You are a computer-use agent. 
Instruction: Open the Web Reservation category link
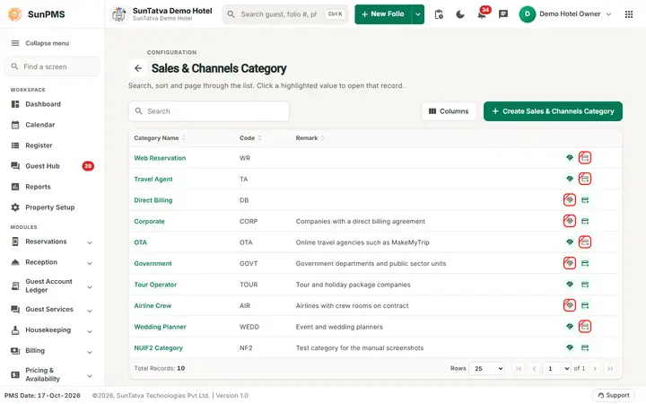pos(160,158)
